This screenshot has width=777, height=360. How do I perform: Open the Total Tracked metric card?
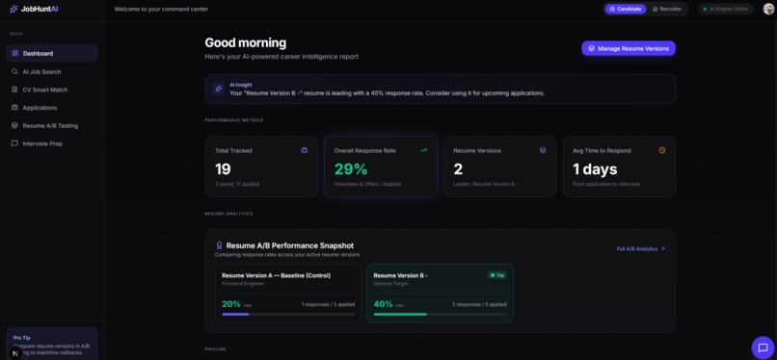click(x=261, y=167)
